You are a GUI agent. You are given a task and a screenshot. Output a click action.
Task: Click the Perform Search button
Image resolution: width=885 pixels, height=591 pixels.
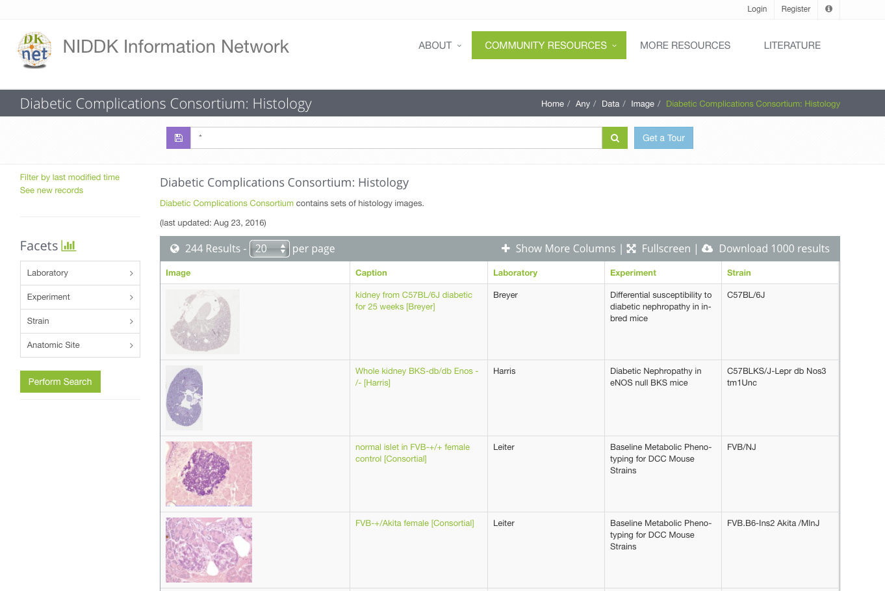(x=60, y=382)
